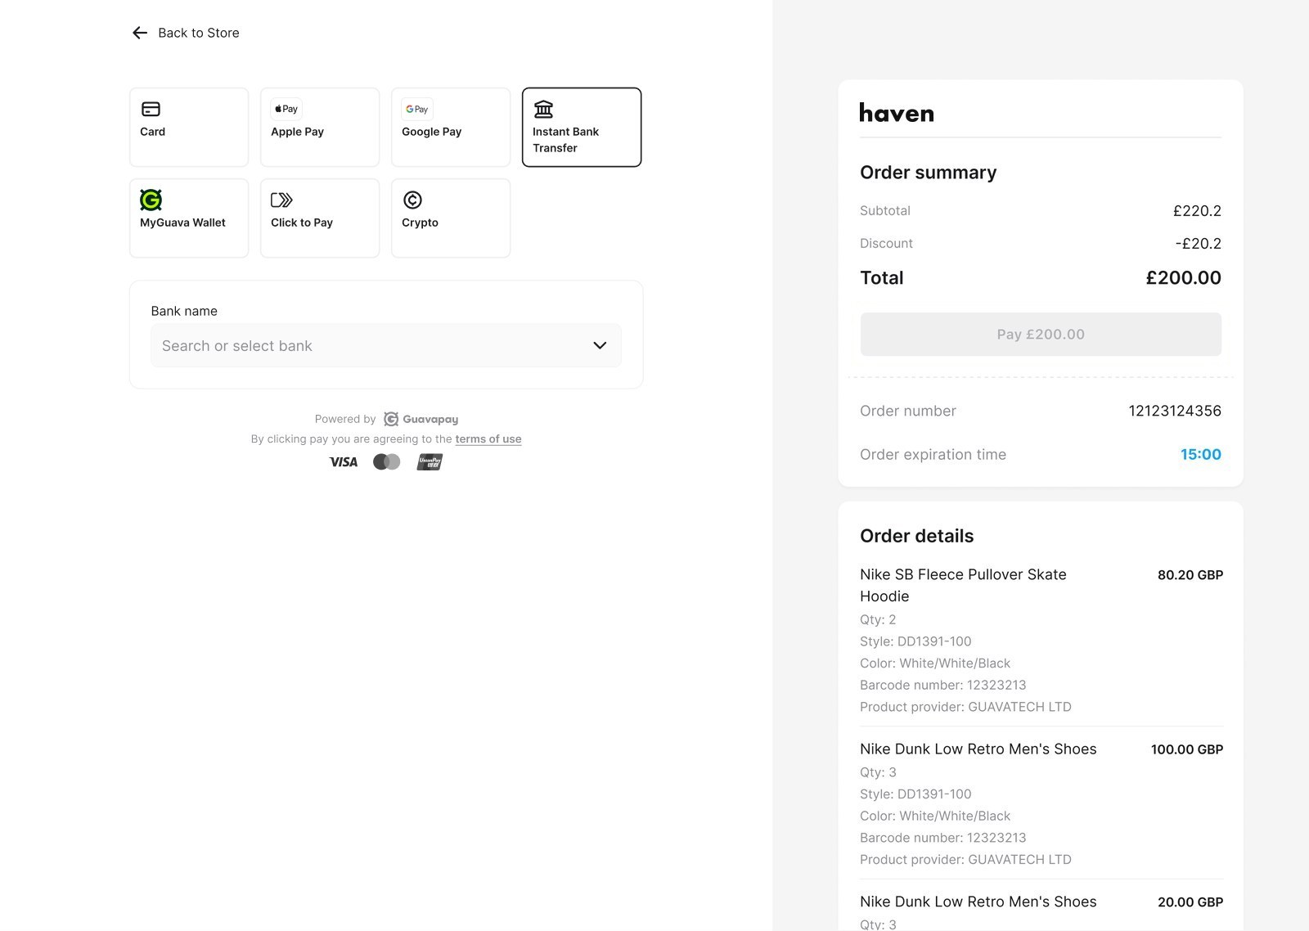
Task: Pick MyGuava Wallet payment method
Action: [189, 218]
